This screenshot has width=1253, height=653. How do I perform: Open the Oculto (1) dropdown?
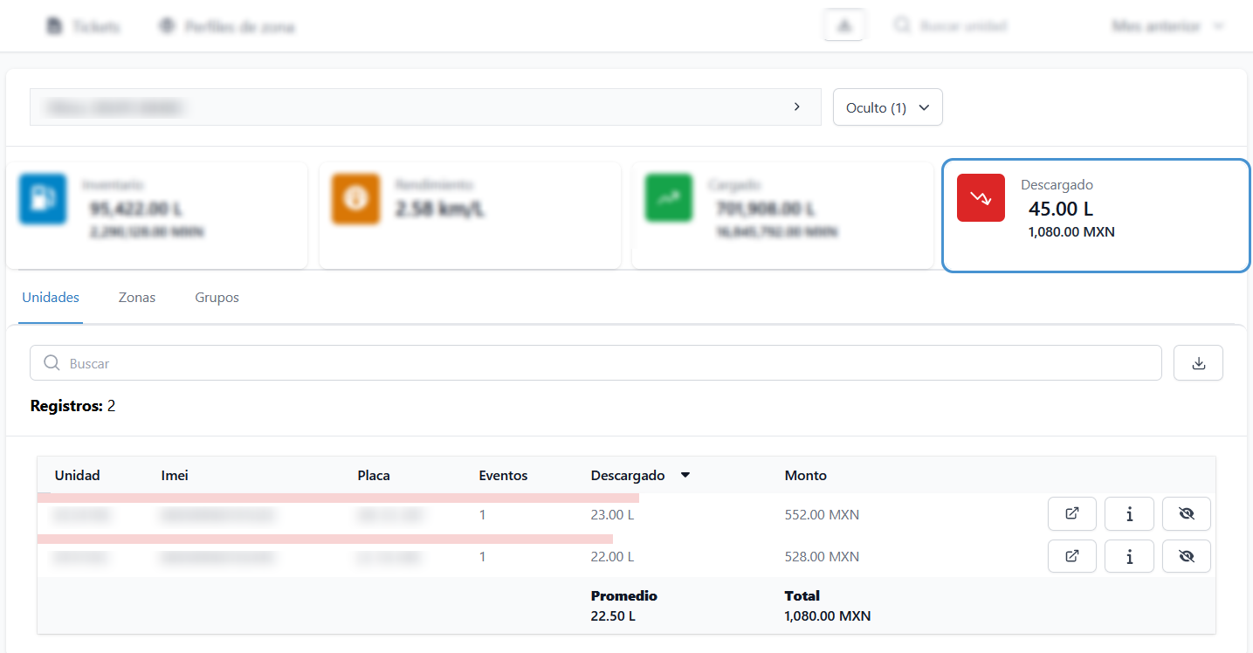[x=887, y=107]
